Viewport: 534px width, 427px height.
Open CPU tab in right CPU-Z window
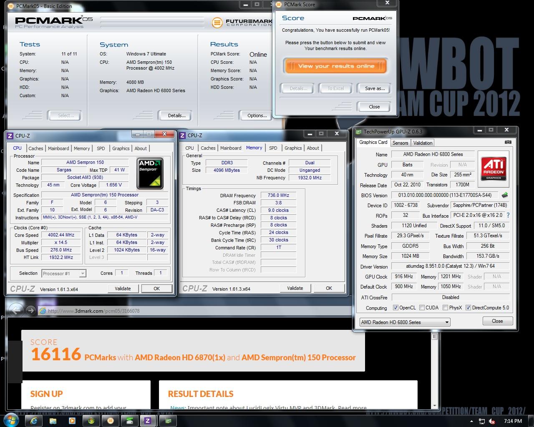click(x=189, y=148)
